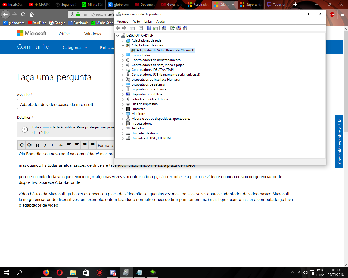Image resolution: width=348 pixels, height=278 pixels.
Task: Center align text in editor toolbar
Action: (x=77, y=145)
